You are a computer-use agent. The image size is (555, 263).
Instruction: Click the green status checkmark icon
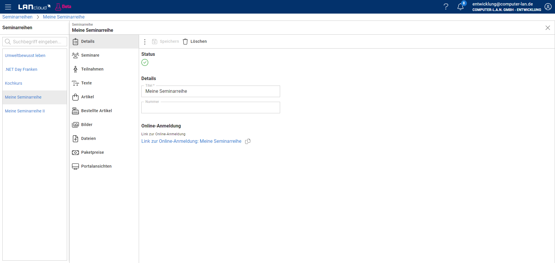(x=145, y=62)
